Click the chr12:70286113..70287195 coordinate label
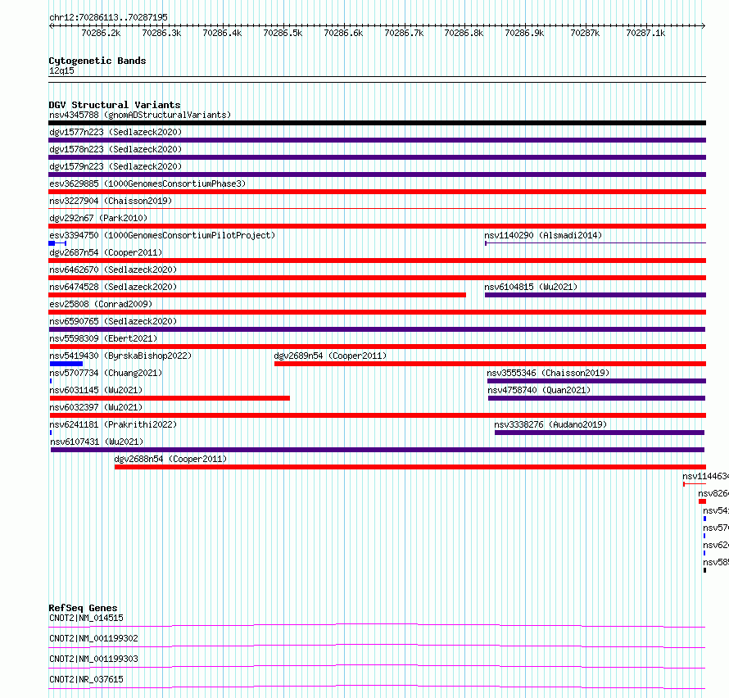 pyautogui.click(x=108, y=17)
